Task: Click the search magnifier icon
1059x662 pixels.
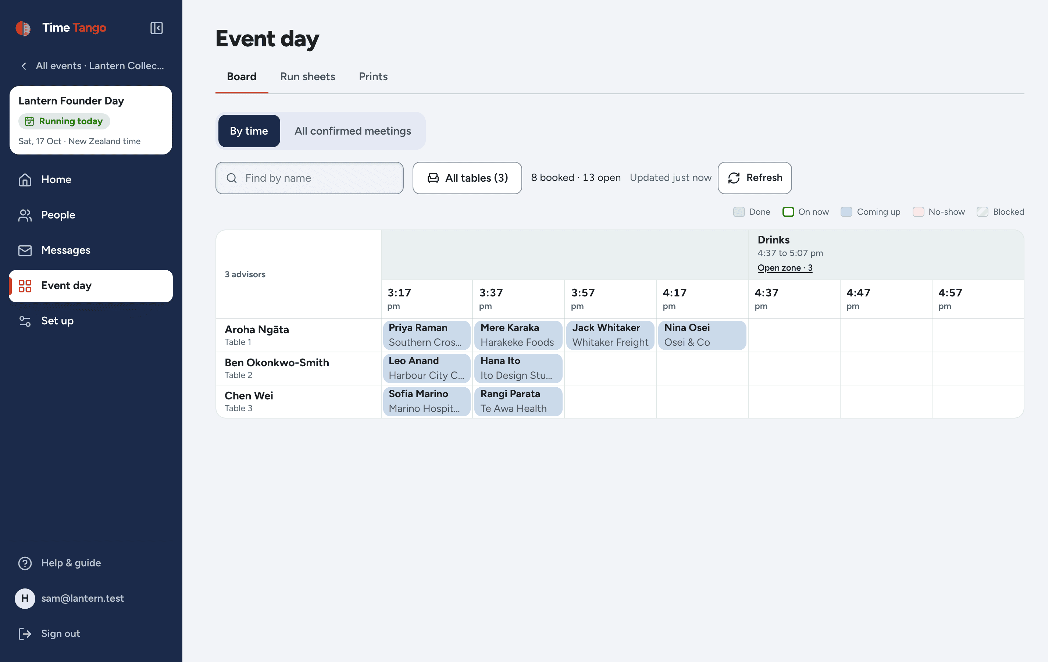Action: [232, 178]
